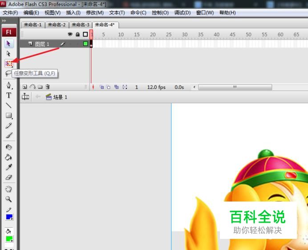Select the Pen tool
Viewport: 308px width, 250px height.
pyautogui.click(x=9, y=85)
